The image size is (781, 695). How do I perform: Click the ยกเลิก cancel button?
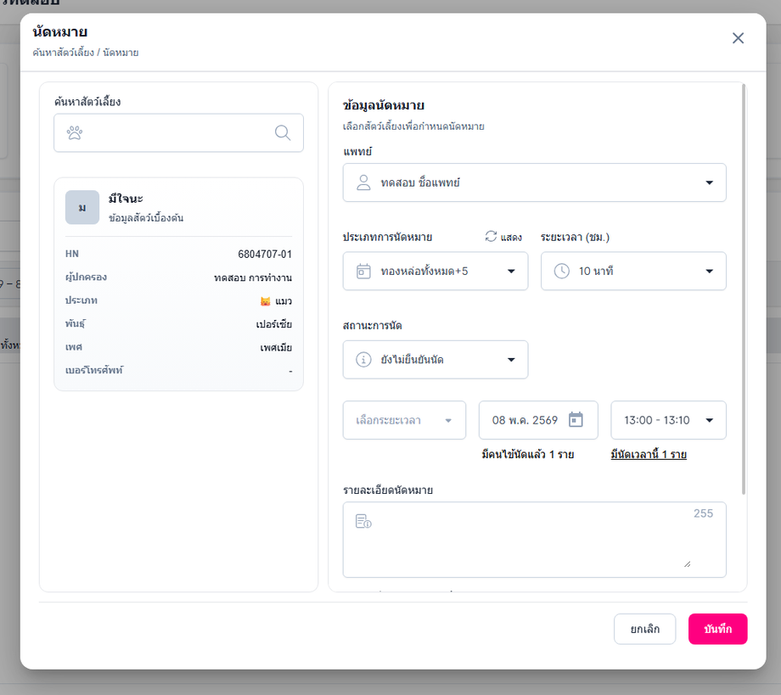click(644, 629)
